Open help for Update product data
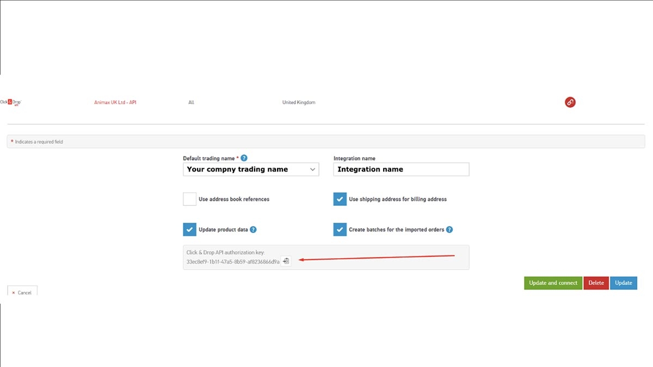This screenshot has height=367, width=653. [x=252, y=229]
